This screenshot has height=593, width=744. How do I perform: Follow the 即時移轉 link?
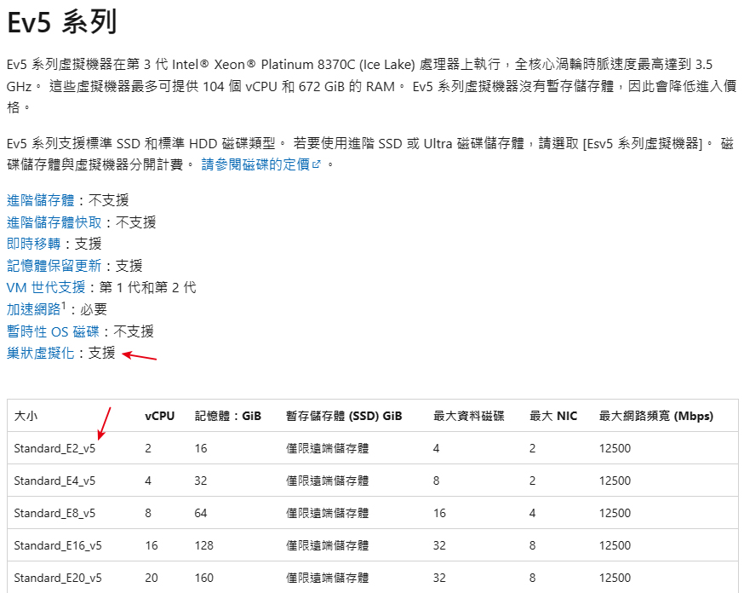pos(34,244)
